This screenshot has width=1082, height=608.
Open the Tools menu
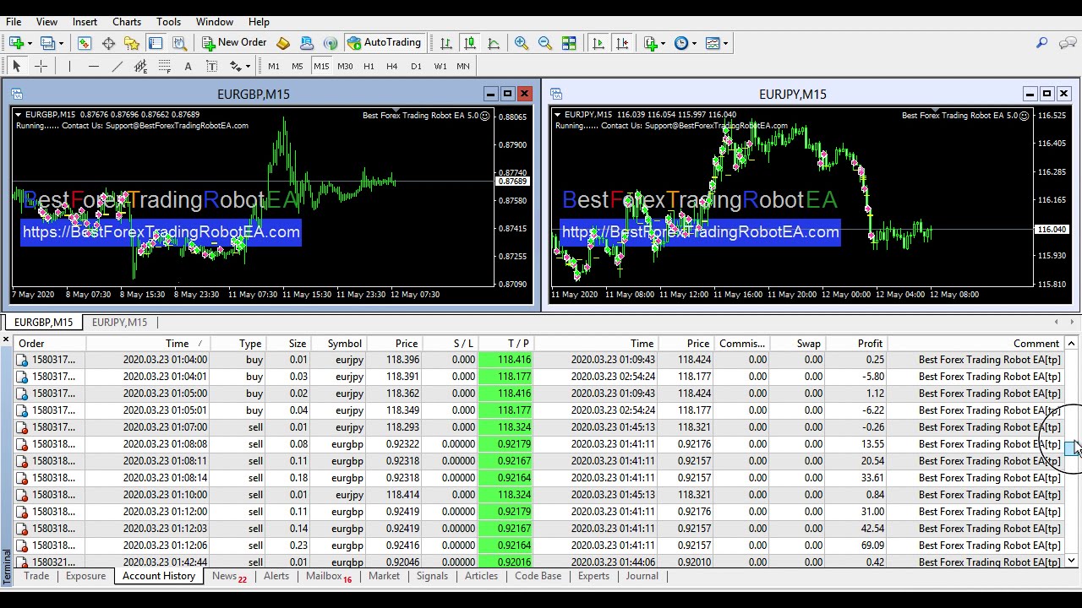(168, 22)
